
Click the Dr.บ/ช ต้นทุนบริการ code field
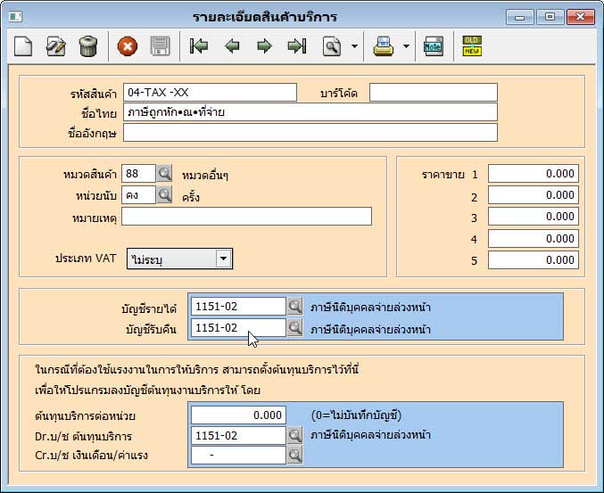pos(239,435)
